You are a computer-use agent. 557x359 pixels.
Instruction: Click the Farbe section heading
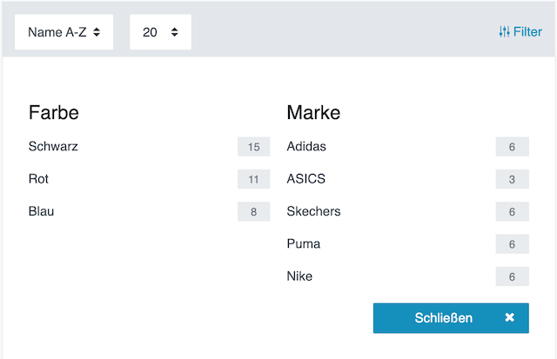54,112
